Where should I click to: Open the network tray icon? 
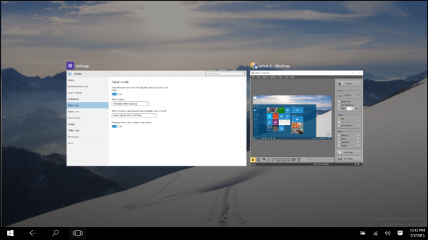375,233
